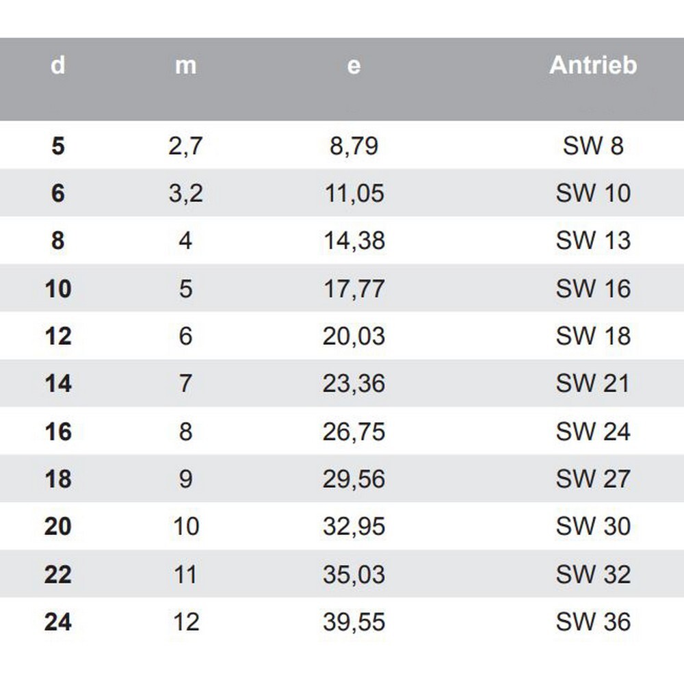The width and height of the screenshot is (684, 684).
Task: Click the 'd' column header
Action: coord(58,66)
